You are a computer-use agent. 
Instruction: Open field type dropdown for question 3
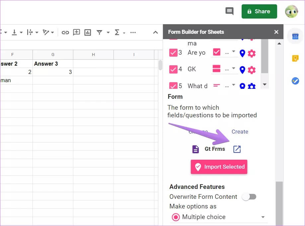(x=234, y=52)
